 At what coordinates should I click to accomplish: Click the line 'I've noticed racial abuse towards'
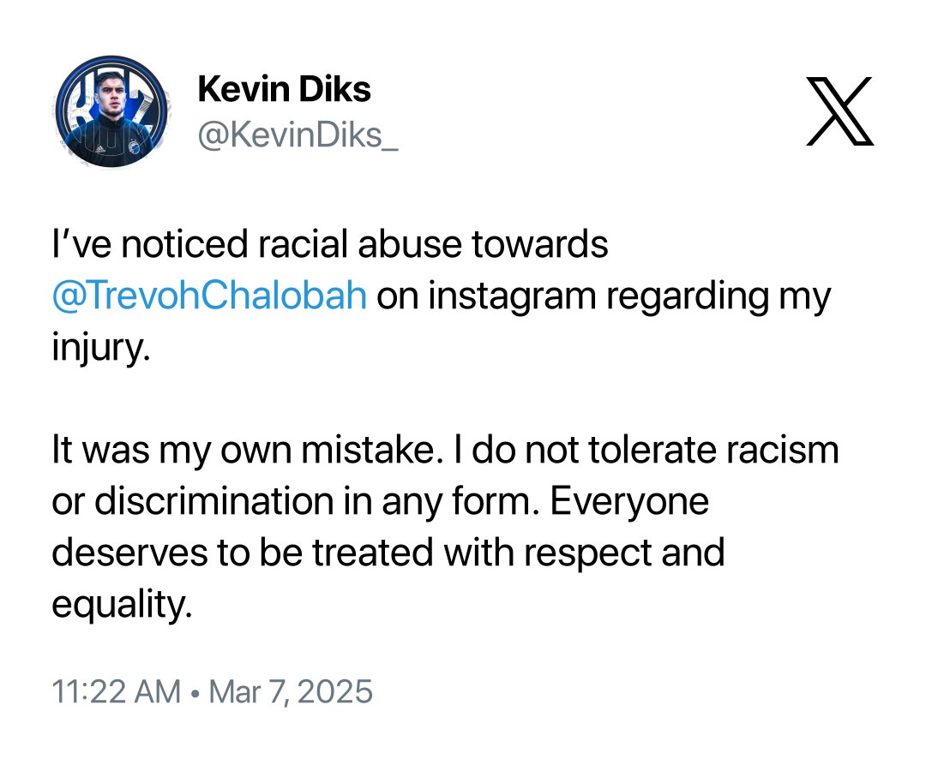pyautogui.click(x=330, y=244)
